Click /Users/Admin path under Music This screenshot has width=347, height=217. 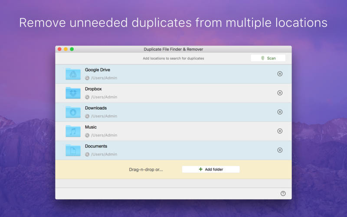coord(104,135)
